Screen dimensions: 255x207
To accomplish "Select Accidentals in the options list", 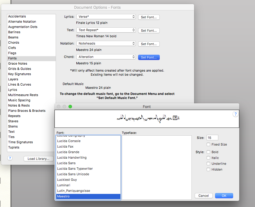I will tap(17, 16).
